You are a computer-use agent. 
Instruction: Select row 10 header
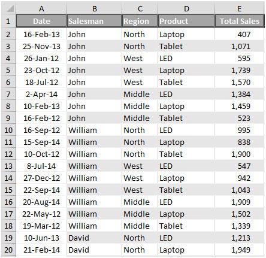pos(8,130)
